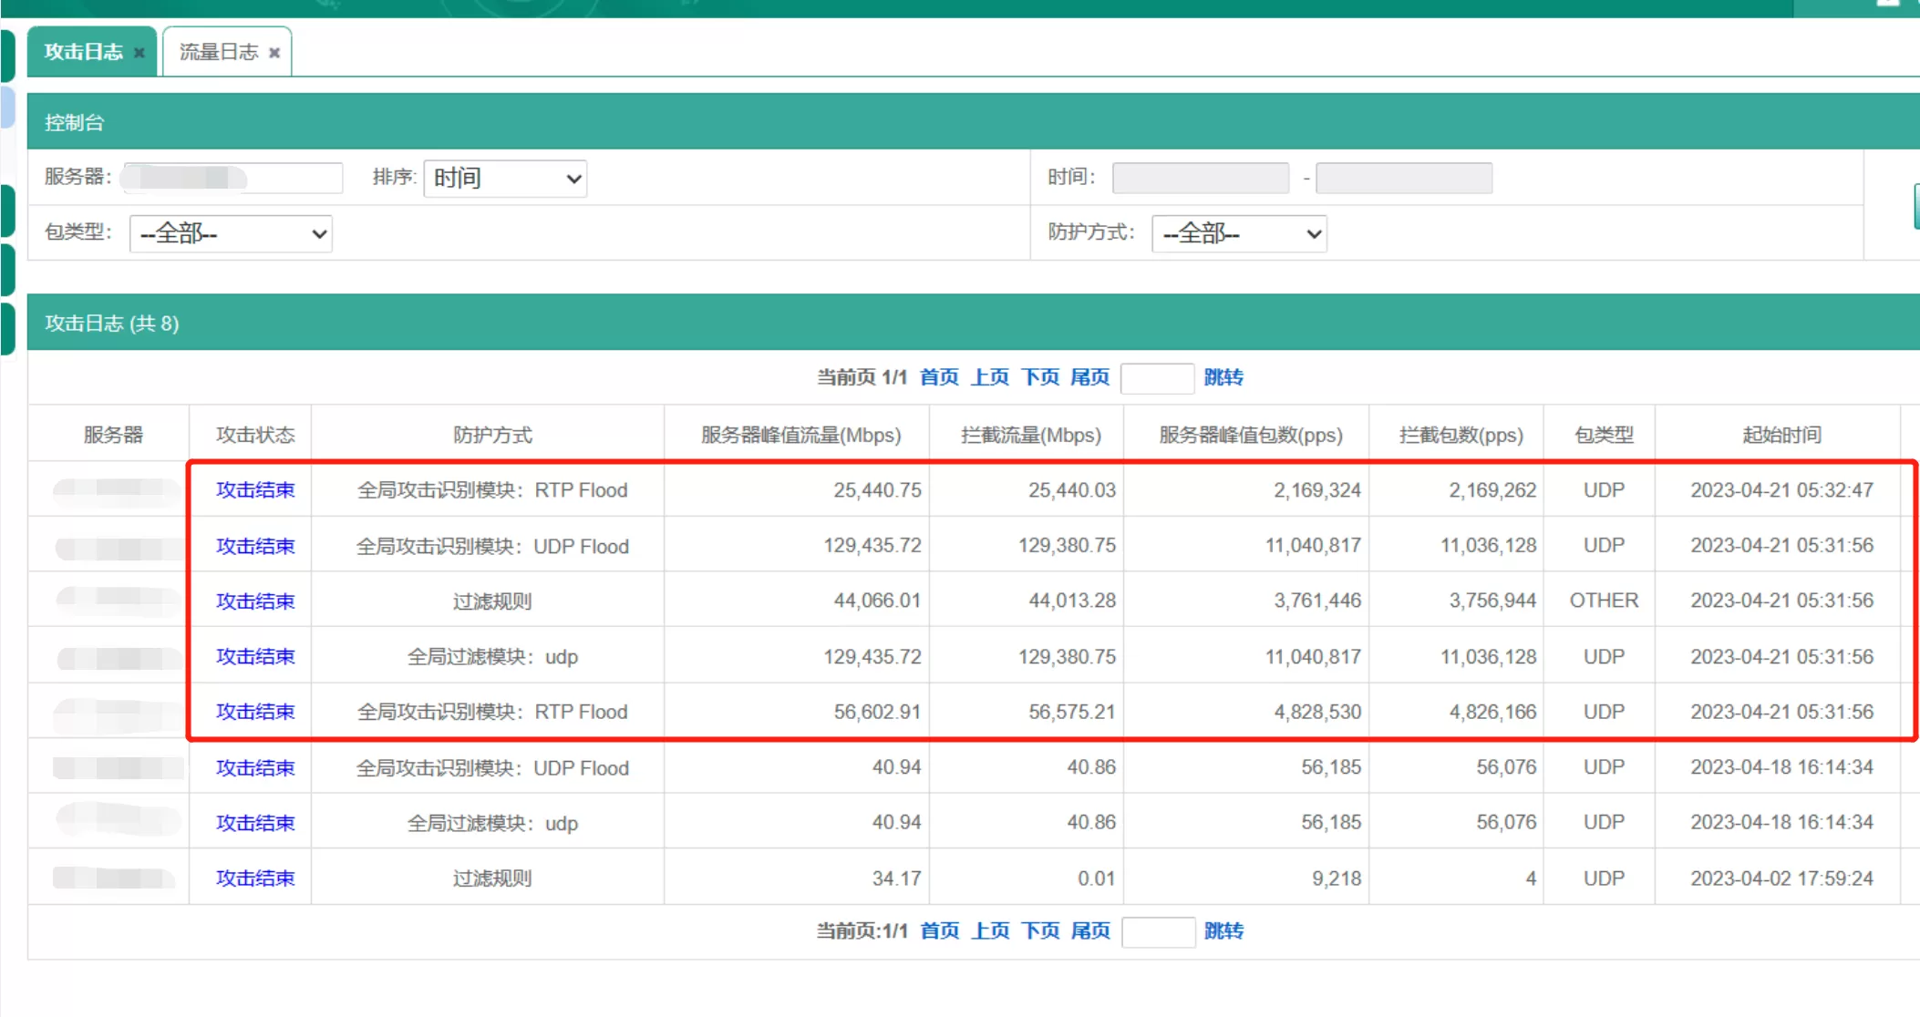Switch to the 流量日志 tab
The image size is (1920, 1017).
pyautogui.click(x=219, y=52)
